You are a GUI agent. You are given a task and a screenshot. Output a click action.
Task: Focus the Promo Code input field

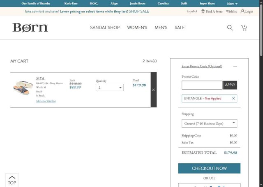pos(202,85)
